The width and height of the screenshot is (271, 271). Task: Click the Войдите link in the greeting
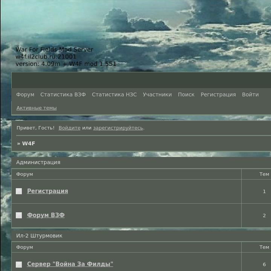click(x=69, y=128)
